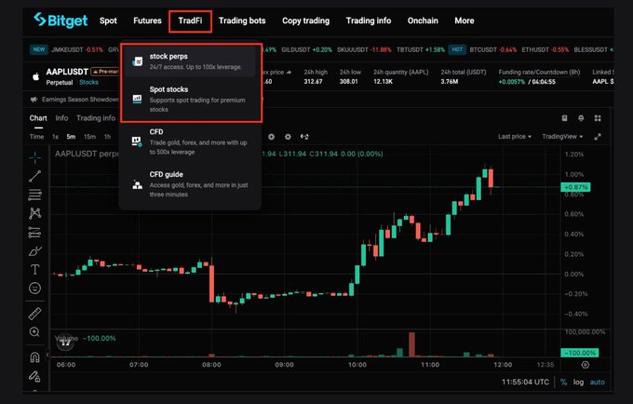Select the ruler measure tool
633x404 pixels.
click(x=35, y=313)
